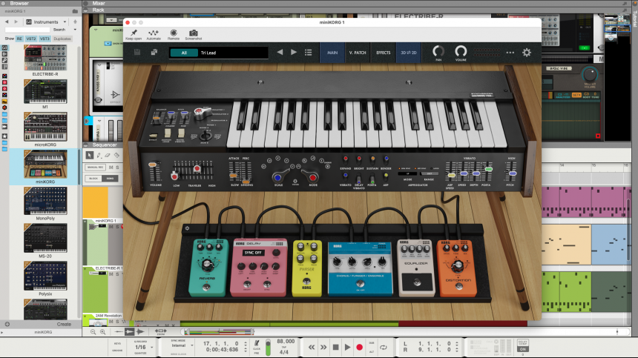Click the Remote icon in plugin toolbar

pos(174,33)
